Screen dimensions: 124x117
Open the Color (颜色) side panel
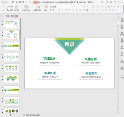[122, 40]
